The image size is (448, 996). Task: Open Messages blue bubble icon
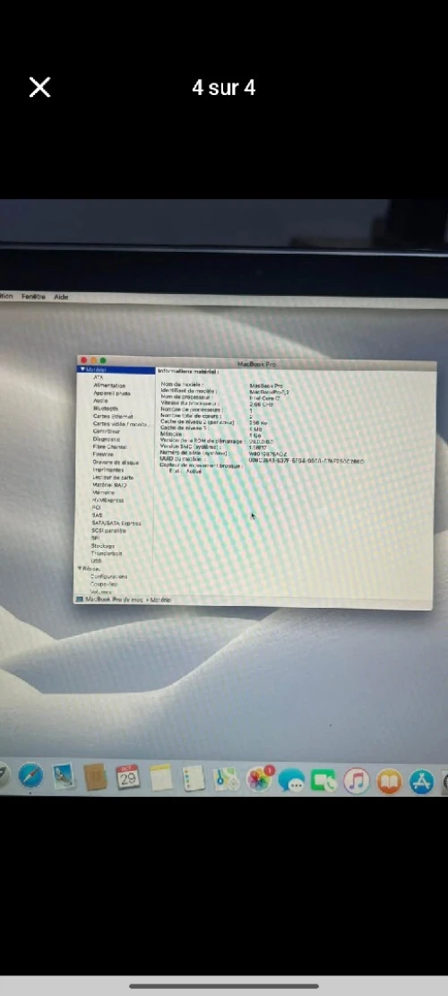tap(291, 781)
